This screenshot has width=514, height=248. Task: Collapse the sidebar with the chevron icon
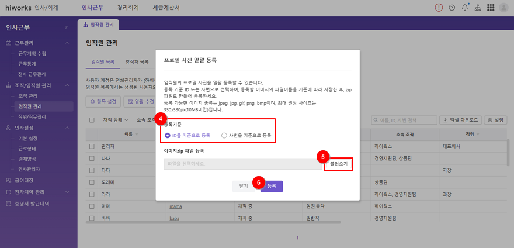click(x=66, y=27)
